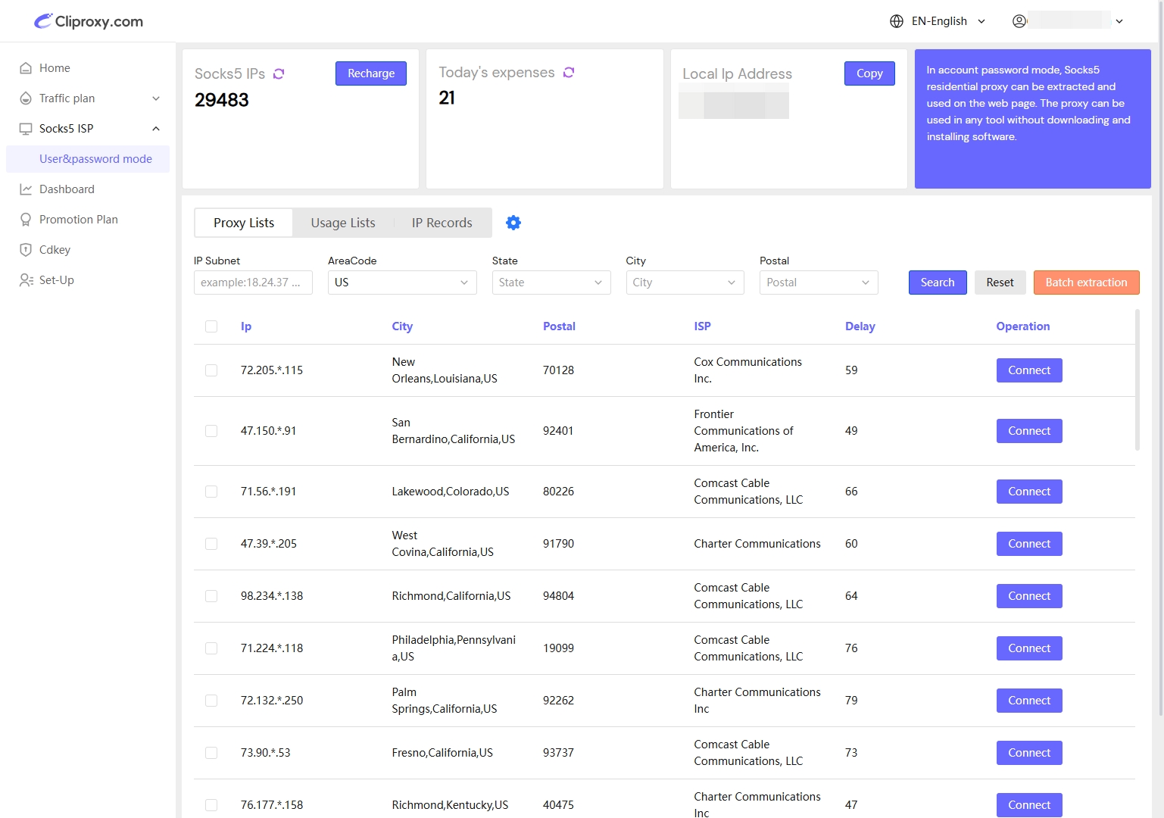
Task: Switch to the Usage Lists tab
Action: tap(343, 223)
